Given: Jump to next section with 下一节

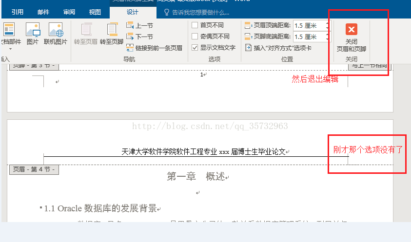Looking at the screenshot, I should point(139,37).
